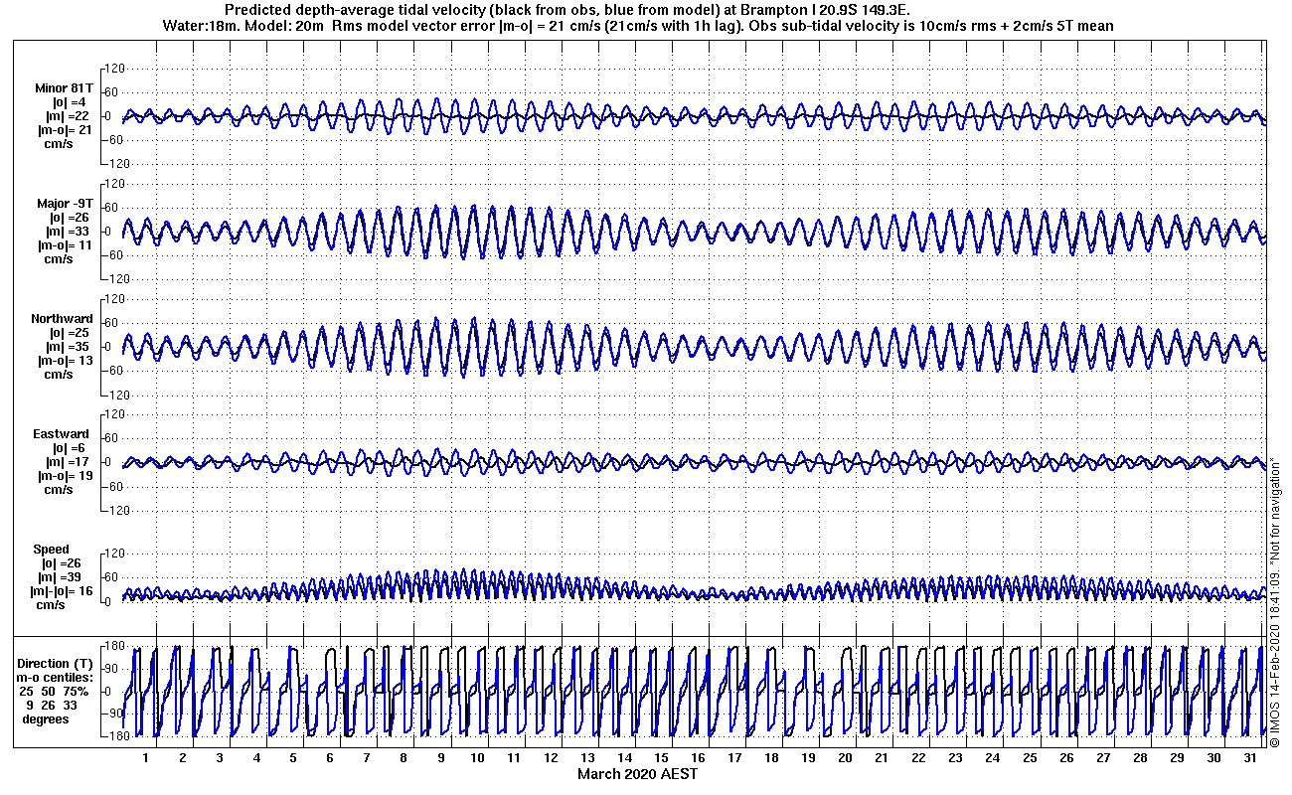The height and width of the screenshot is (795, 1292).
Task: Click the 'Minor 81T' panel label
Action: point(66,88)
